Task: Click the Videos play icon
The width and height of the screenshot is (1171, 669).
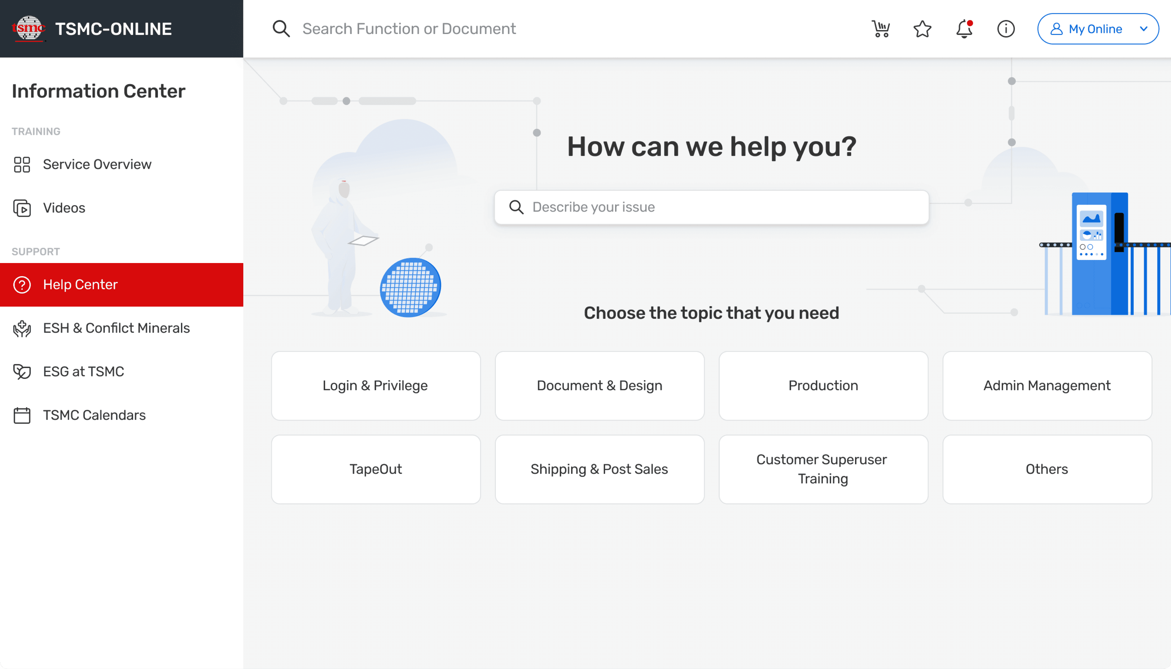Action: (22, 208)
